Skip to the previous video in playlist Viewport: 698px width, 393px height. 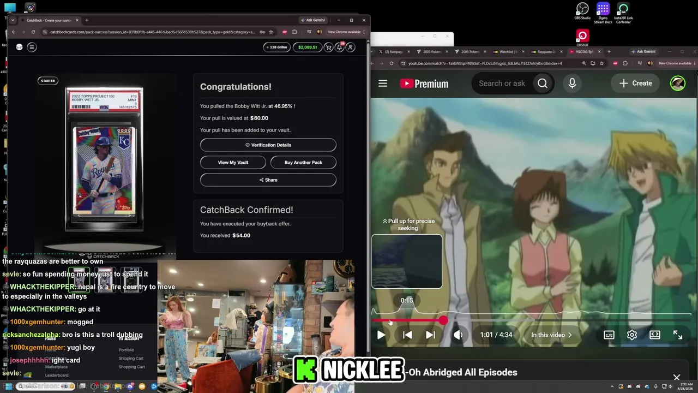pos(407,335)
